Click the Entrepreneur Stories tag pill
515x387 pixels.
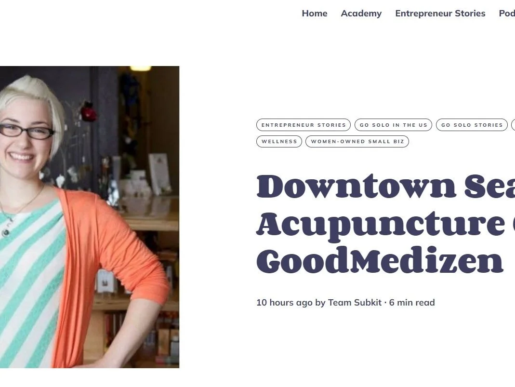tap(304, 125)
